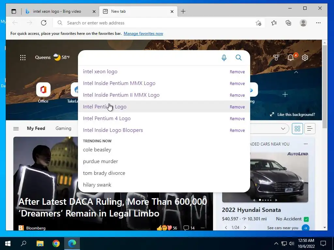Open a new tab with plus button
This screenshot has height=250, width=334.
coord(183,11)
